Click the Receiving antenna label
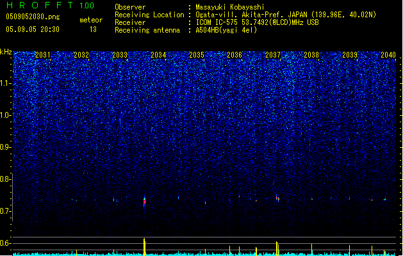Image resolution: width=403 pixels, height=256 pixels. click(x=147, y=30)
